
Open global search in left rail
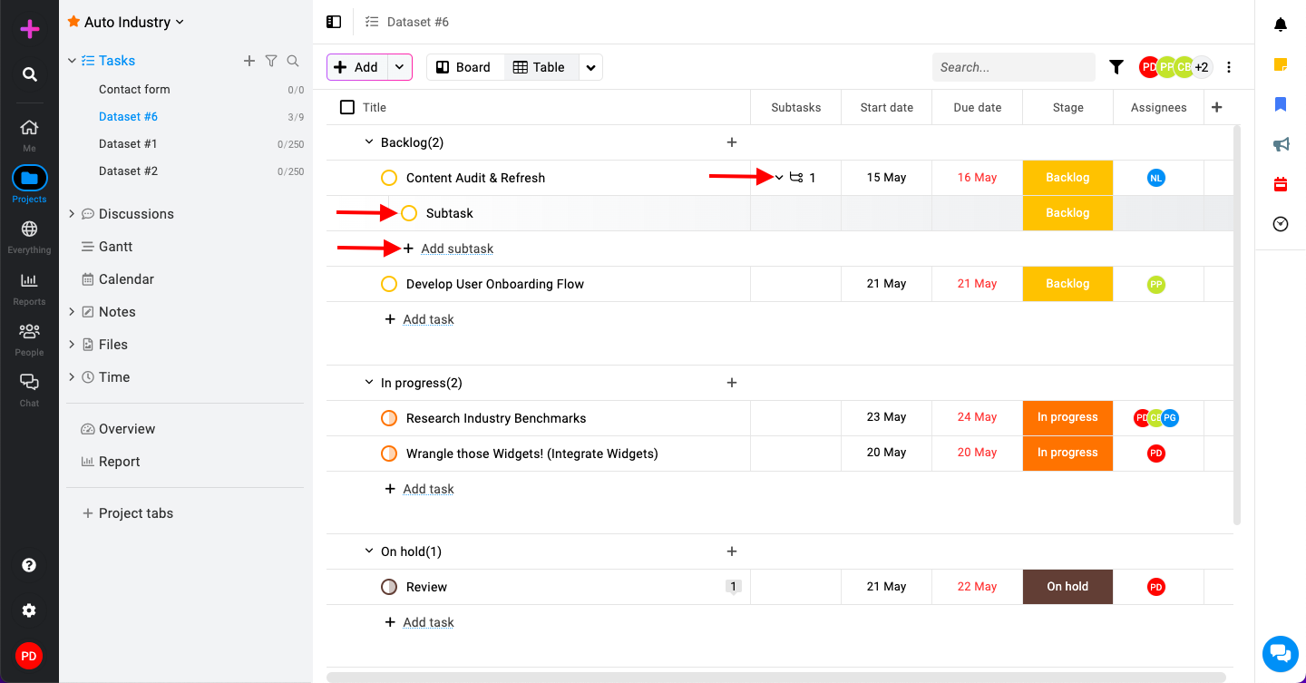pos(30,74)
